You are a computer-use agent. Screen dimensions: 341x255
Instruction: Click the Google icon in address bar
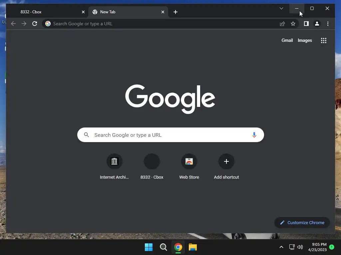tap(48, 24)
